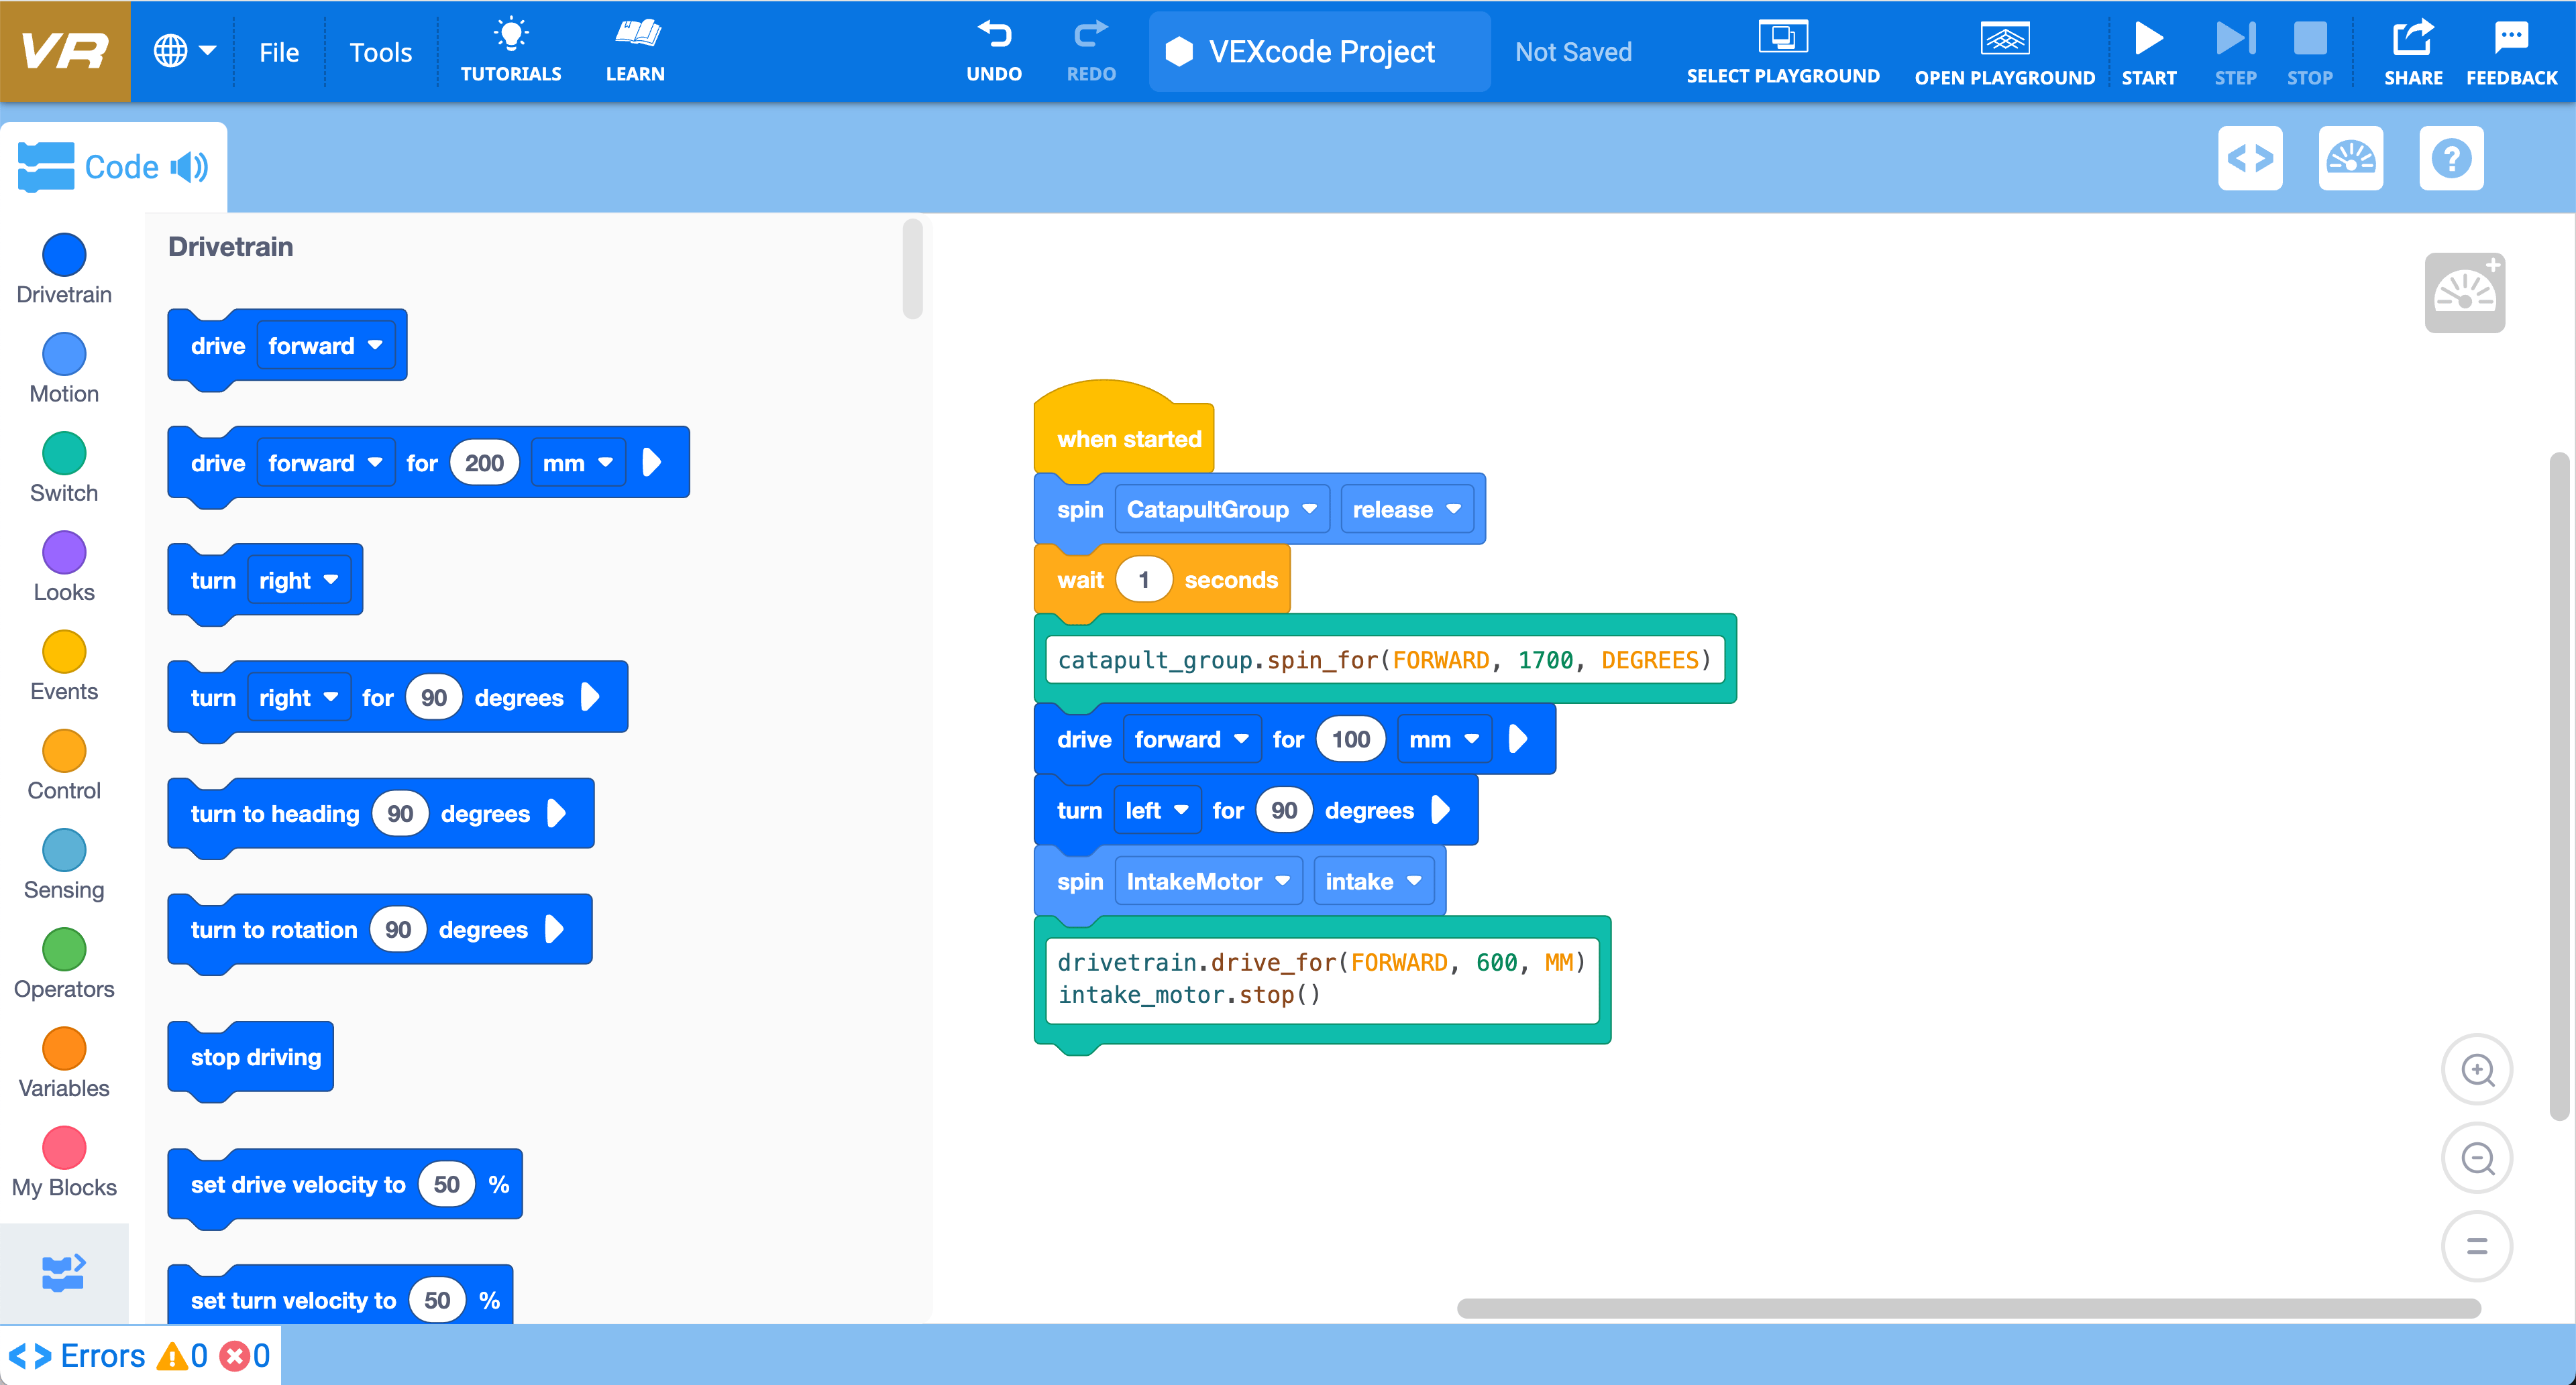The height and width of the screenshot is (1385, 2576).
Task: Click the drivetrain.drive_for switch code field
Action: [1322, 979]
